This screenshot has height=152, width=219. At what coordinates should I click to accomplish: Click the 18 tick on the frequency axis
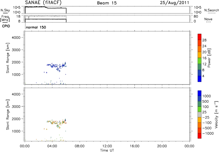point(18,16)
